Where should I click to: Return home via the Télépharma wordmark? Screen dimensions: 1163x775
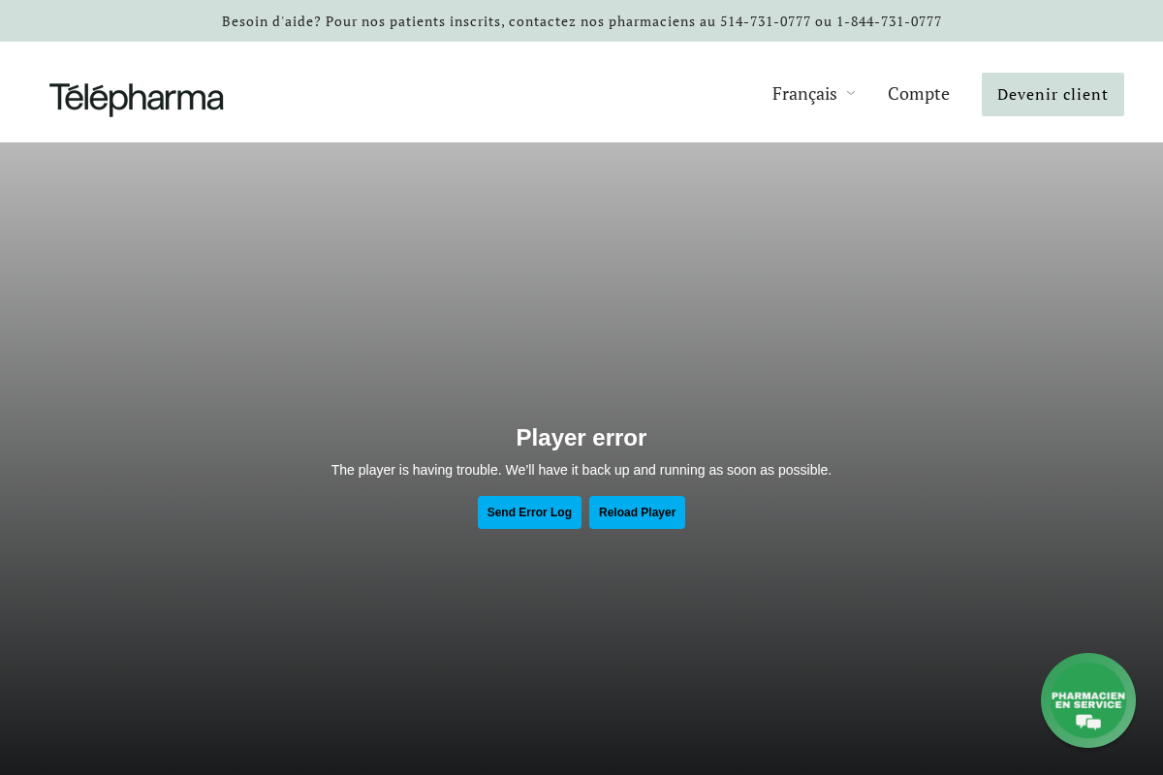(136, 98)
